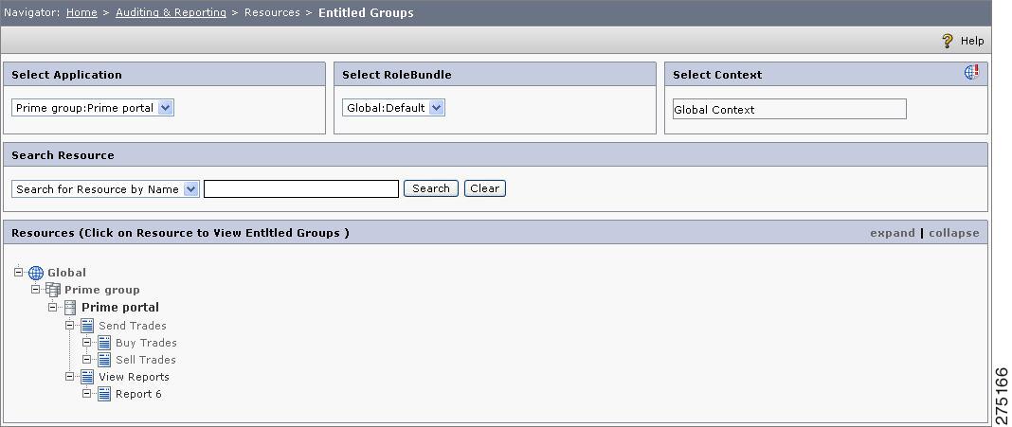Click the Prime portal server icon

tap(70, 307)
